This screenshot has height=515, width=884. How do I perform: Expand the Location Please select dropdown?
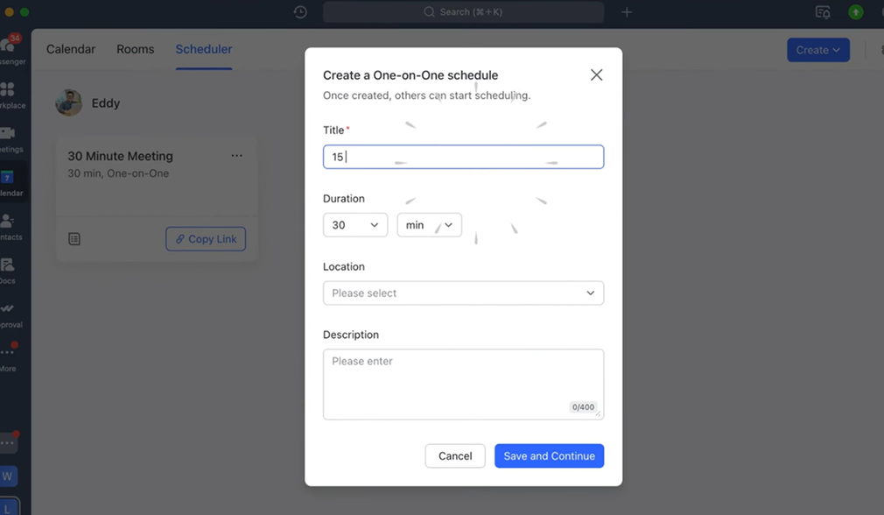[x=463, y=293]
